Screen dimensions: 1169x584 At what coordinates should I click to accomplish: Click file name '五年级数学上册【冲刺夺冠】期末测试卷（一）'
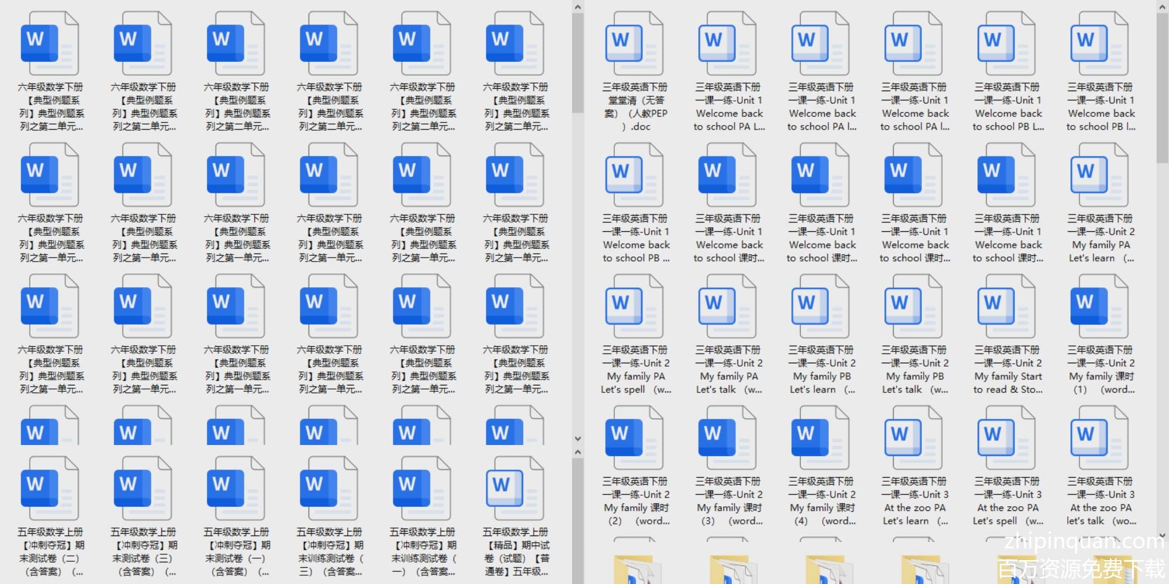point(236,552)
